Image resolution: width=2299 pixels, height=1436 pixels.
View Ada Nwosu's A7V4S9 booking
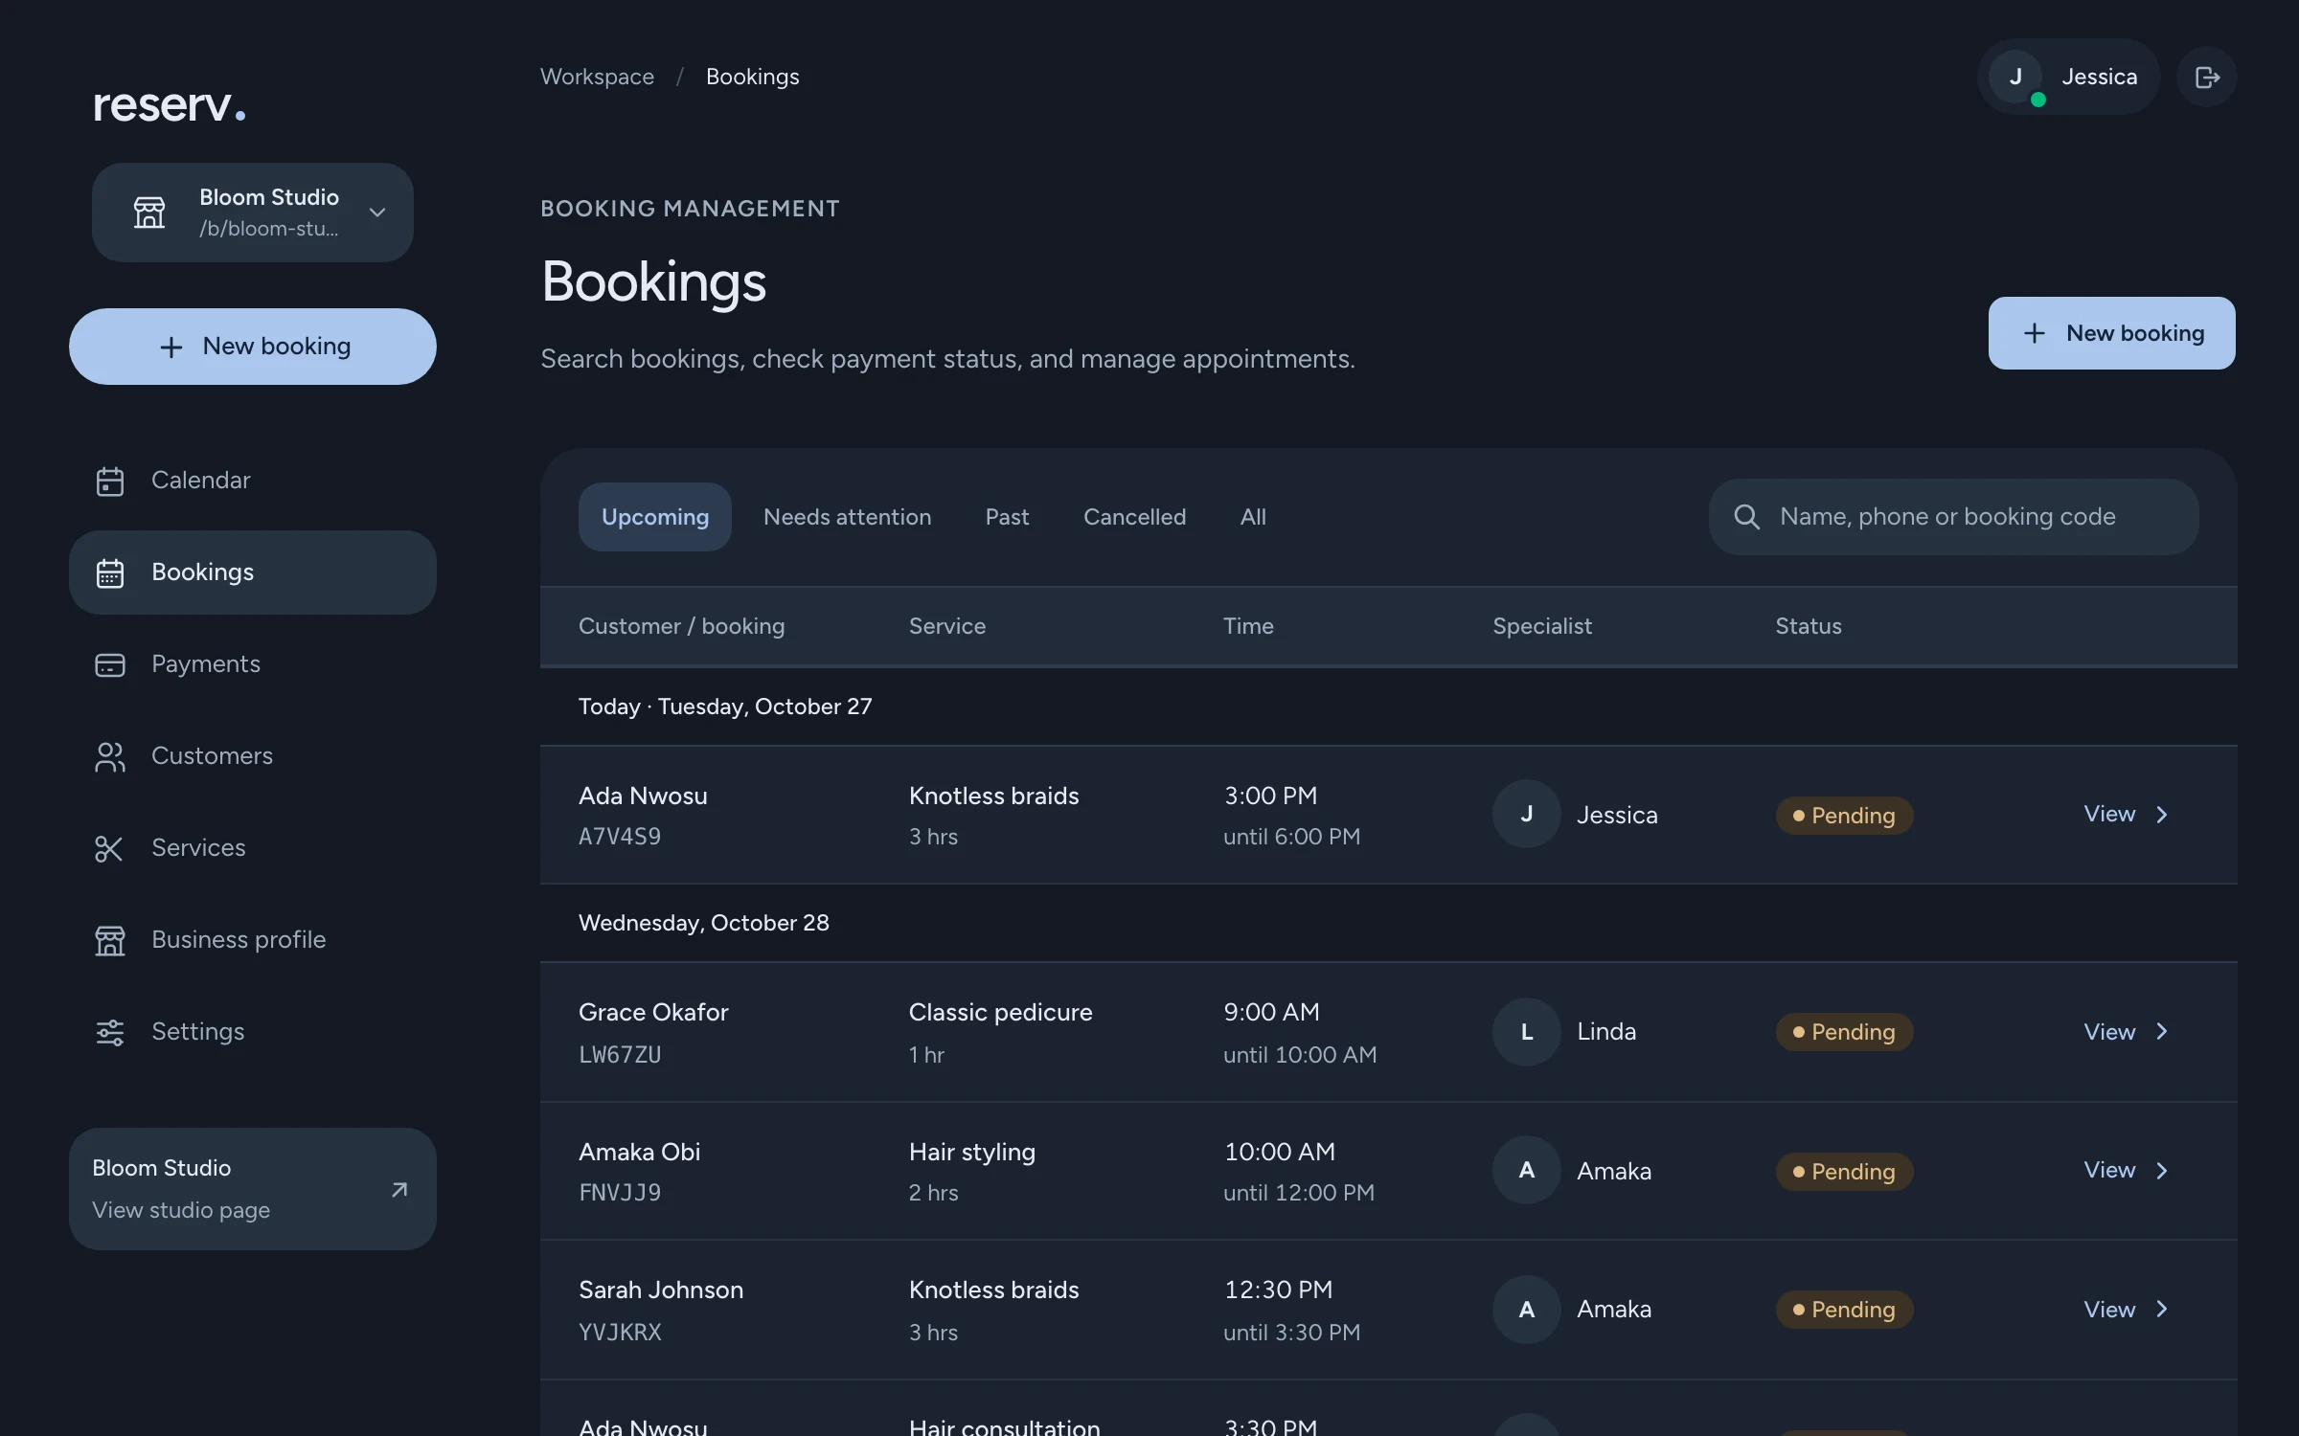click(2126, 815)
